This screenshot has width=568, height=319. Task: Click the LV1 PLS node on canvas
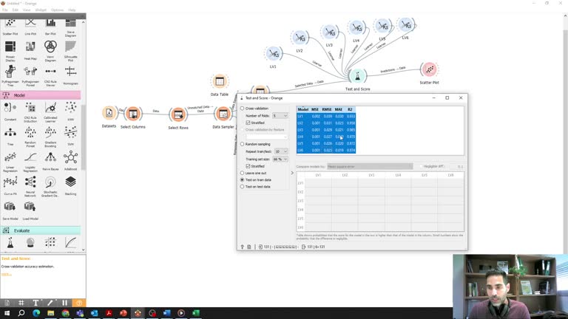click(274, 54)
